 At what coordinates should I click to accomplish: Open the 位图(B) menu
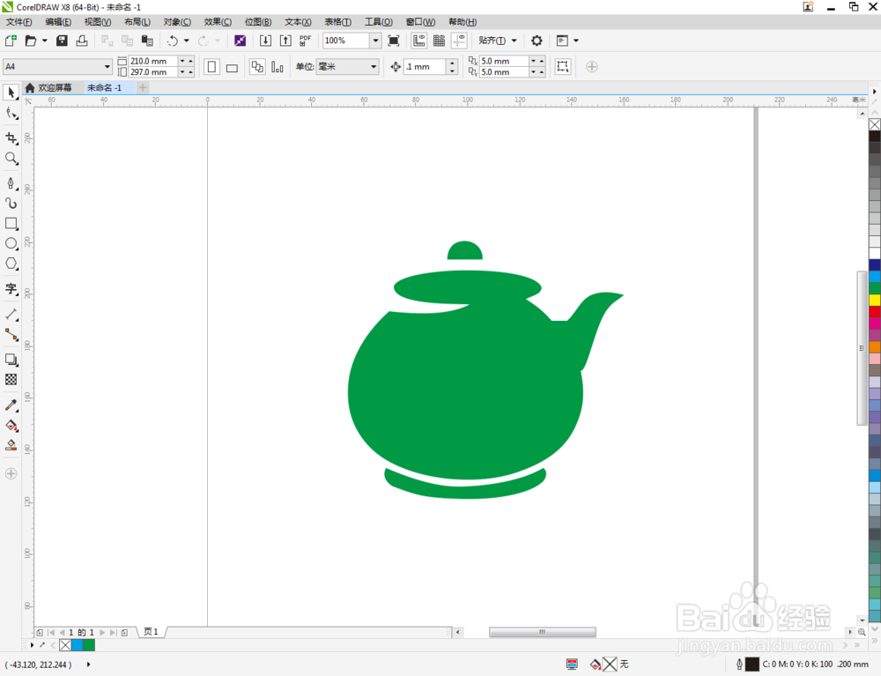[x=258, y=22]
